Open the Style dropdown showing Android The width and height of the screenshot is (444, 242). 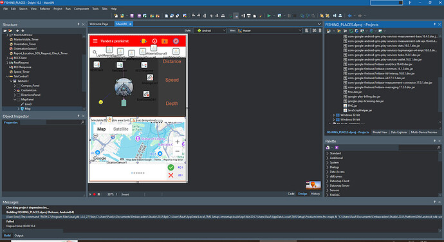[x=210, y=31]
